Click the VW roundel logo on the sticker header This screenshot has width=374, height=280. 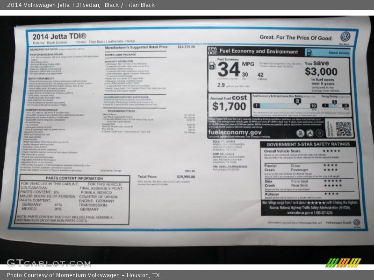[346, 35]
